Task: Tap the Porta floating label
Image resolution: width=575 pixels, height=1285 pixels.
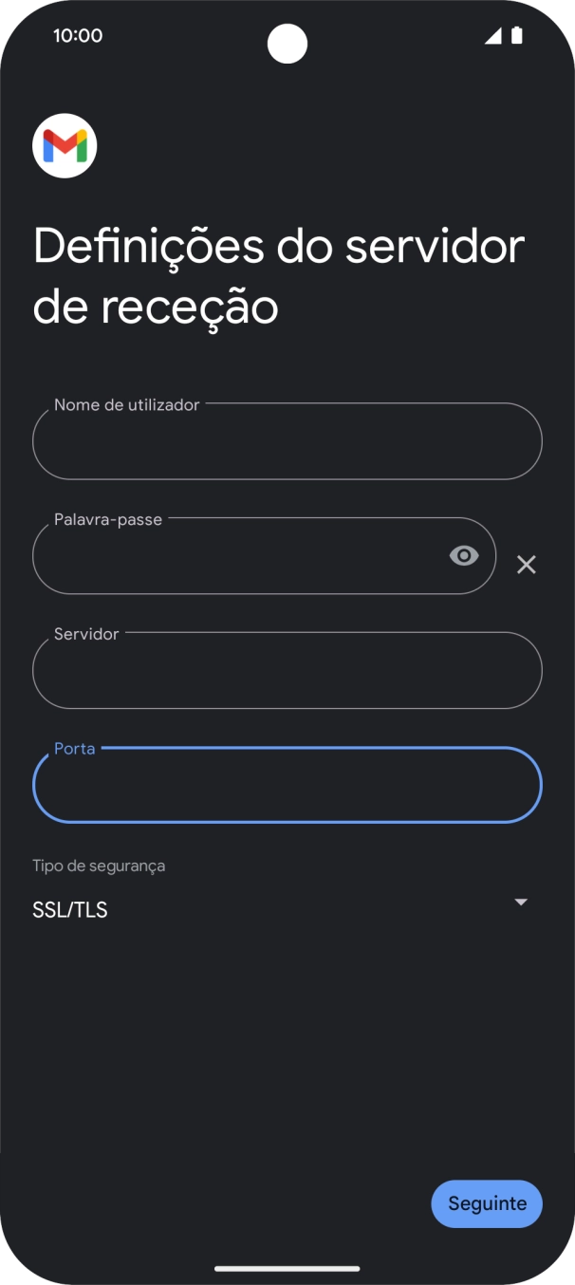Action: (75, 749)
